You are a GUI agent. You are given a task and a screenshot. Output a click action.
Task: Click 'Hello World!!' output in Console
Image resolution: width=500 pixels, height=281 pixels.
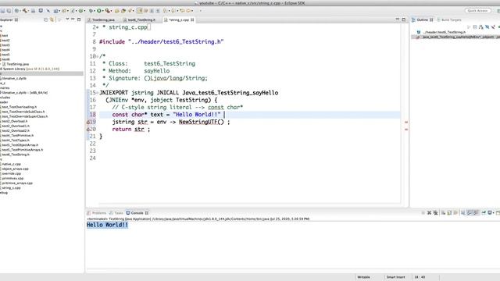pyautogui.click(x=108, y=225)
